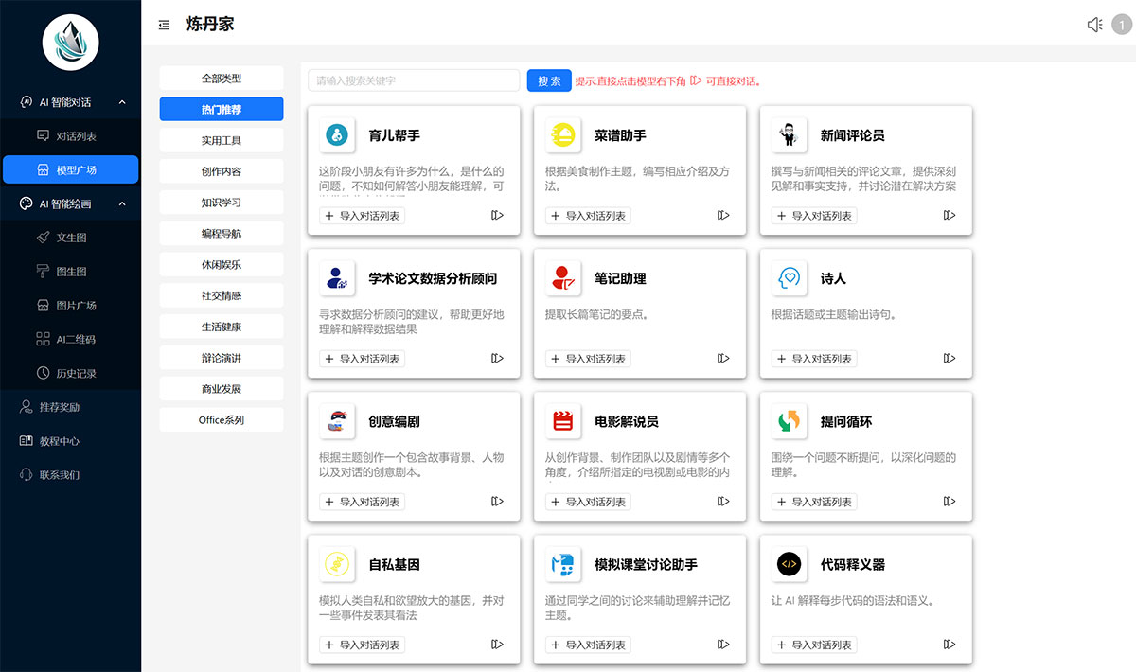Toggle the sidebar with the hamburger icon
Screen dimensions: 1136x672
pos(163,26)
